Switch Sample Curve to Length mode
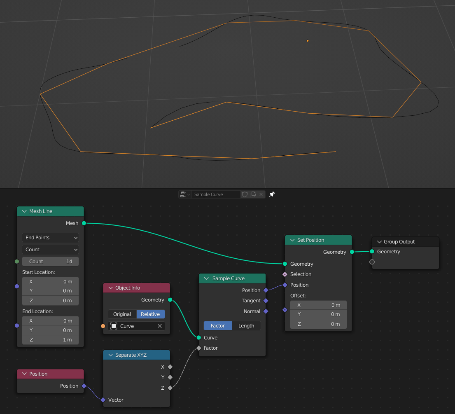This screenshot has height=414, width=455. tap(246, 325)
